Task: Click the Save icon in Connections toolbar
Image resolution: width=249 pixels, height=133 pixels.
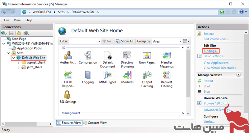Action: point(11,33)
